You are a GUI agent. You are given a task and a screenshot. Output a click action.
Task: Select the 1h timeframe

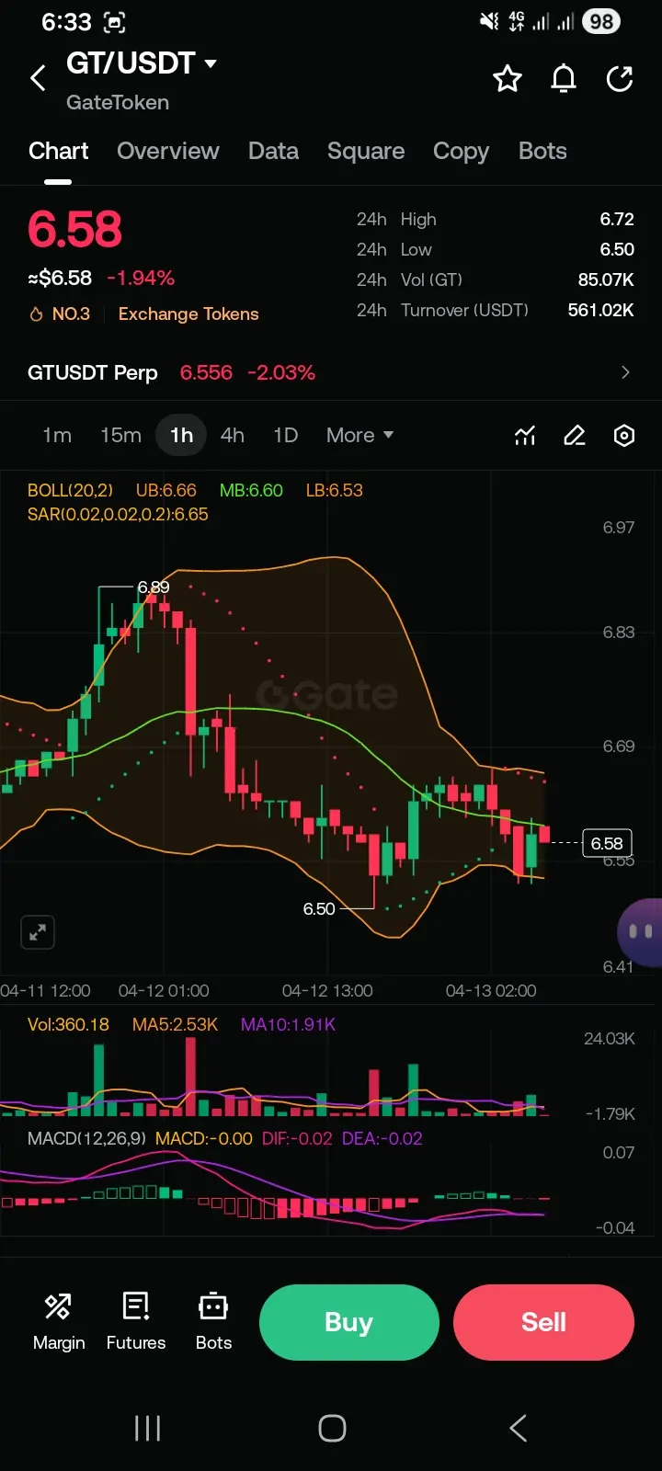(182, 435)
